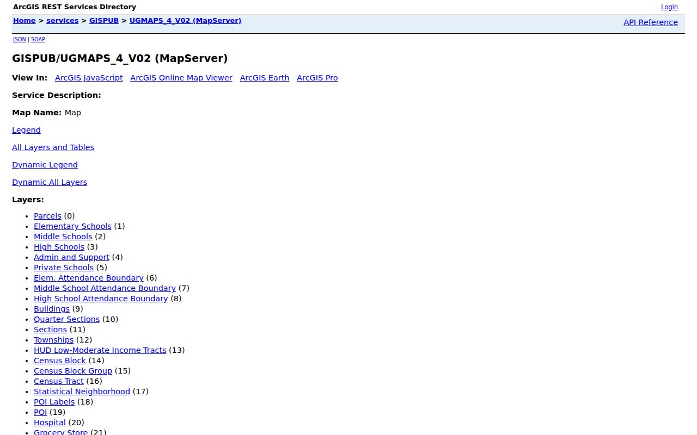Open the Elementary Schools layer

[x=72, y=226]
